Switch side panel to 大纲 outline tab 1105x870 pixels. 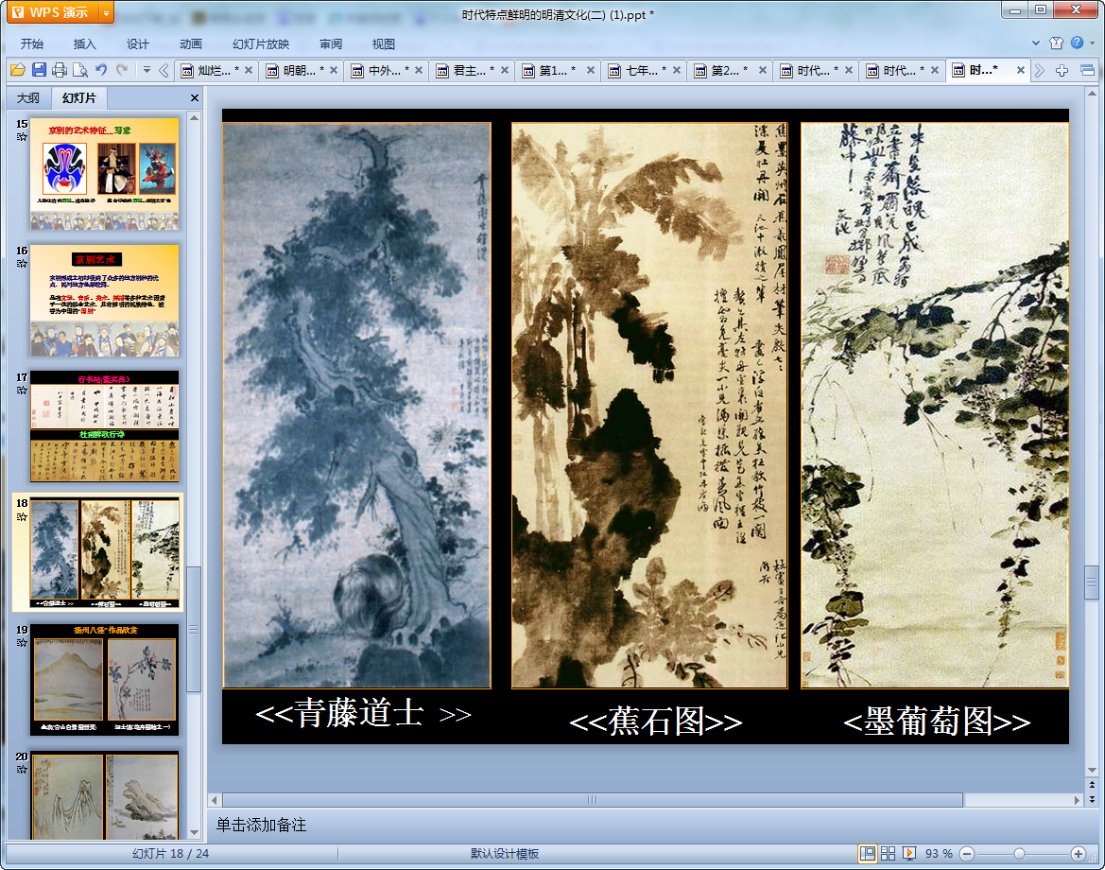[28, 98]
